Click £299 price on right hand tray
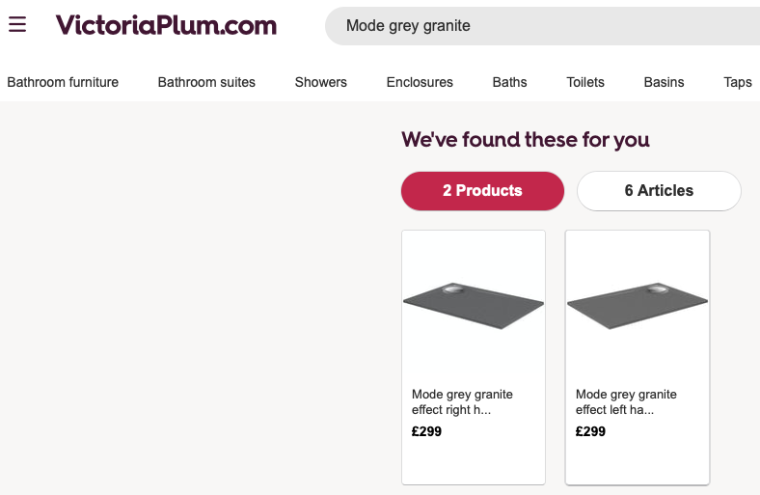Screen dimensions: 760x495 coord(426,431)
